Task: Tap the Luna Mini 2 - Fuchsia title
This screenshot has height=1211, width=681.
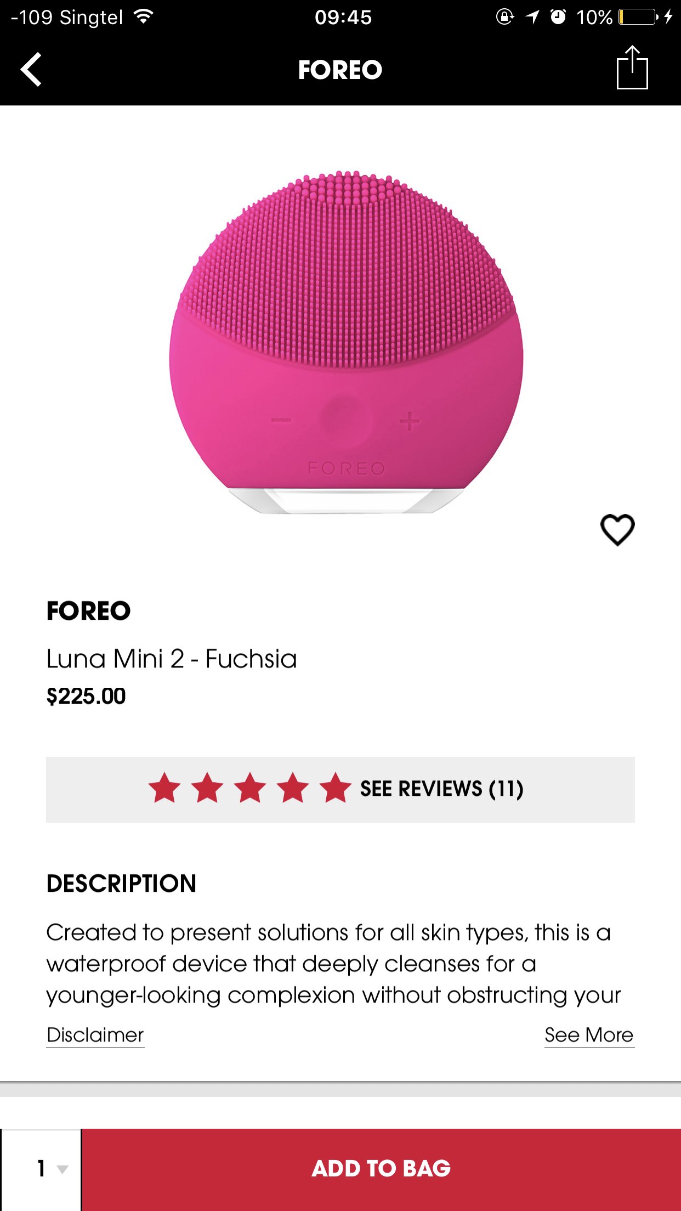Action: coord(172,659)
